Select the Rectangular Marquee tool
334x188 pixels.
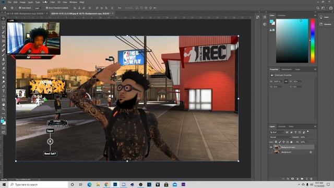tap(4, 23)
